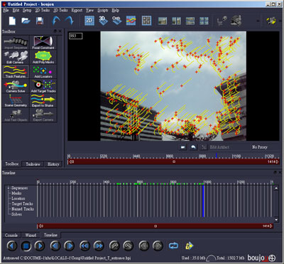Click the timeline panel range slider handle
Image resolution: width=284 pixels, height=264 pixels.
click(x=155, y=226)
